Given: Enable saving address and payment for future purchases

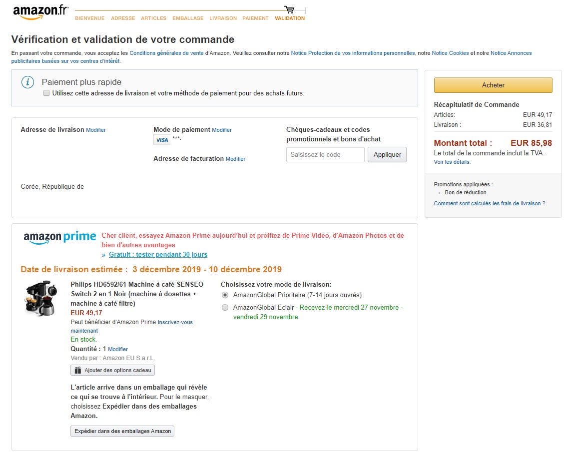Looking at the screenshot, I should 46,93.
